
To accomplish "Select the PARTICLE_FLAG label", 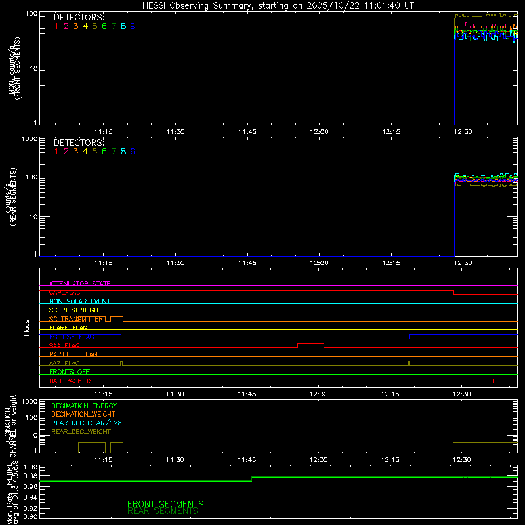I will (x=73, y=354).
